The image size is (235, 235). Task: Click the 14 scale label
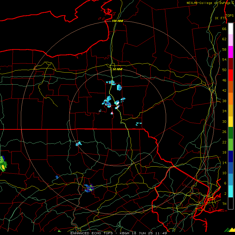[224, 163]
